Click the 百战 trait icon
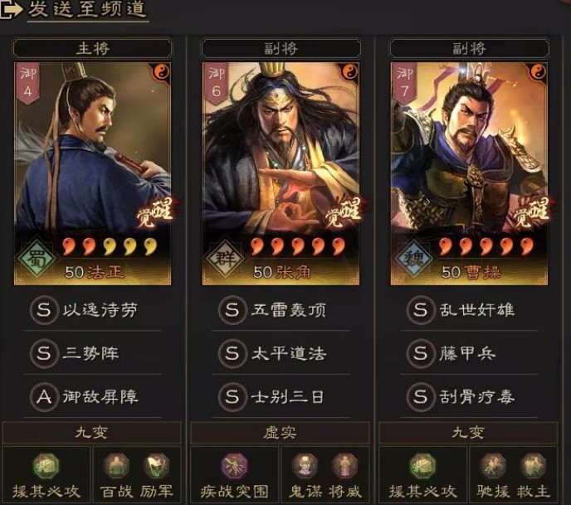 click(x=116, y=466)
